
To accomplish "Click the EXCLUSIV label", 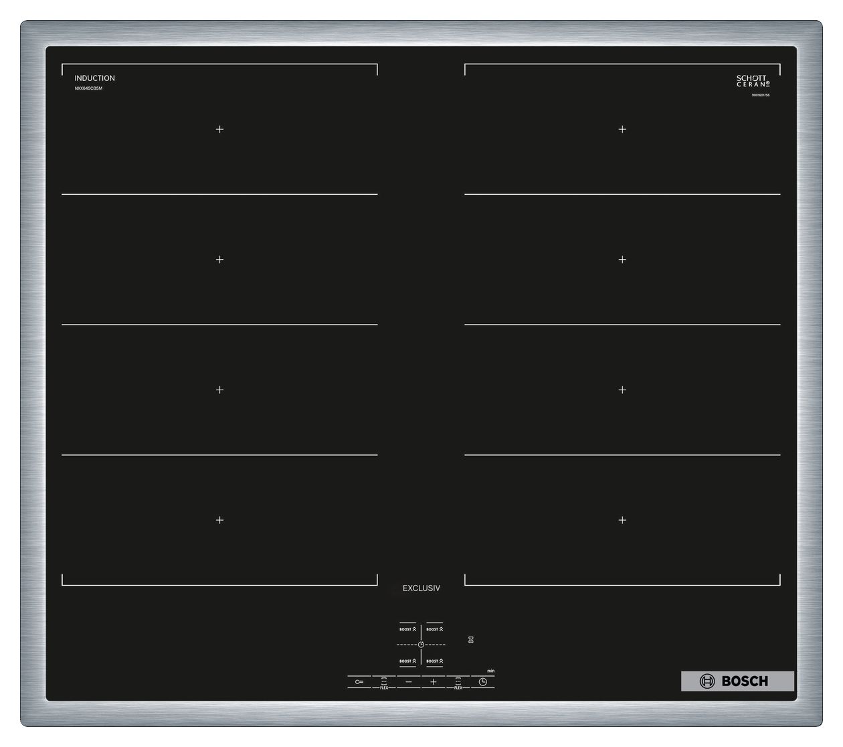I will click(421, 588).
